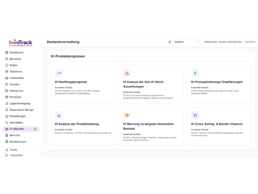
Task: Click the Dashboard grid icon
Action: (x=7, y=53)
